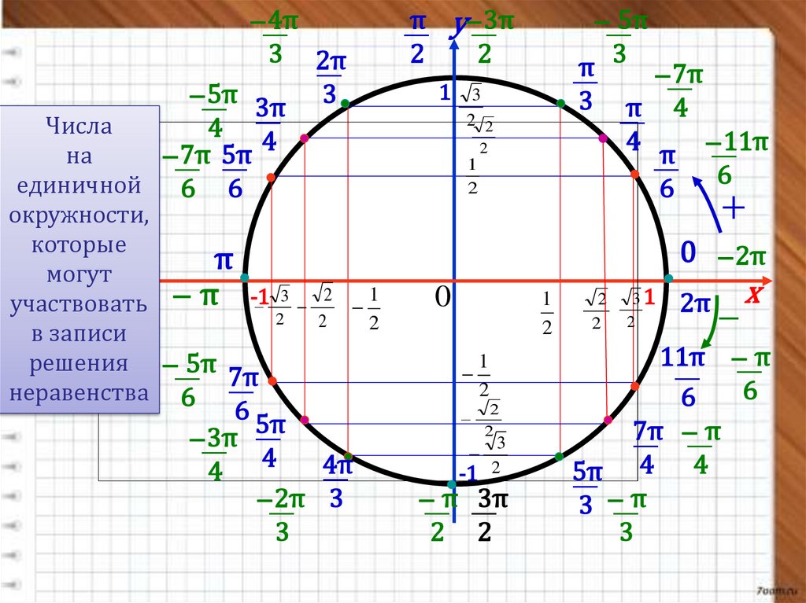Click the teal point at angle 0
The width and height of the screenshot is (806, 603).
[668, 278]
